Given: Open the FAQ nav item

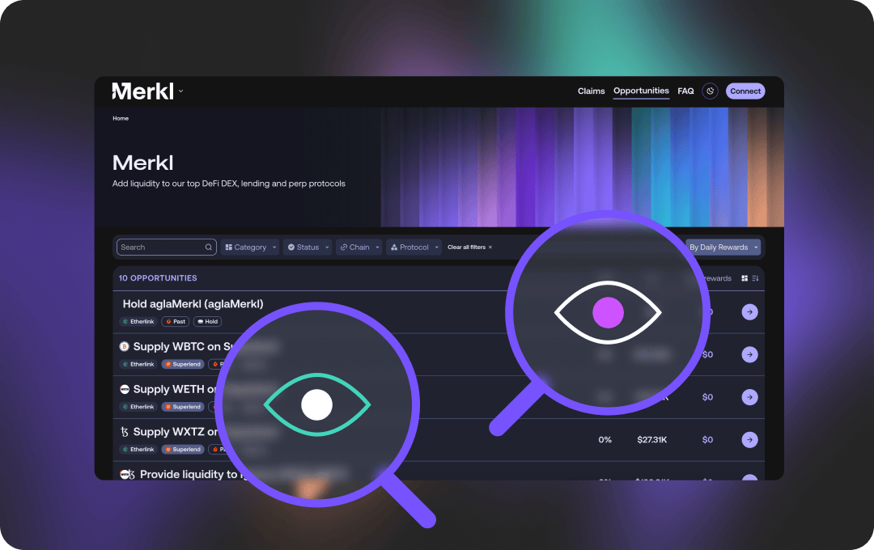Looking at the screenshot, I should click(x=685, y=91).
